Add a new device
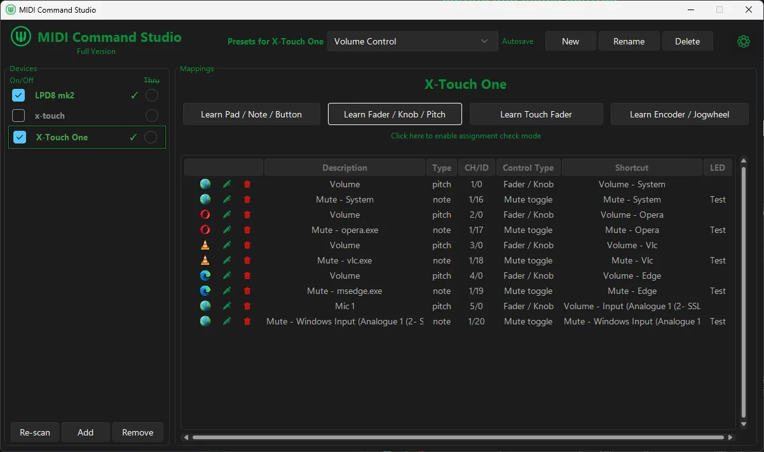This screenshot has width=764, height=452. pos(85,432)
